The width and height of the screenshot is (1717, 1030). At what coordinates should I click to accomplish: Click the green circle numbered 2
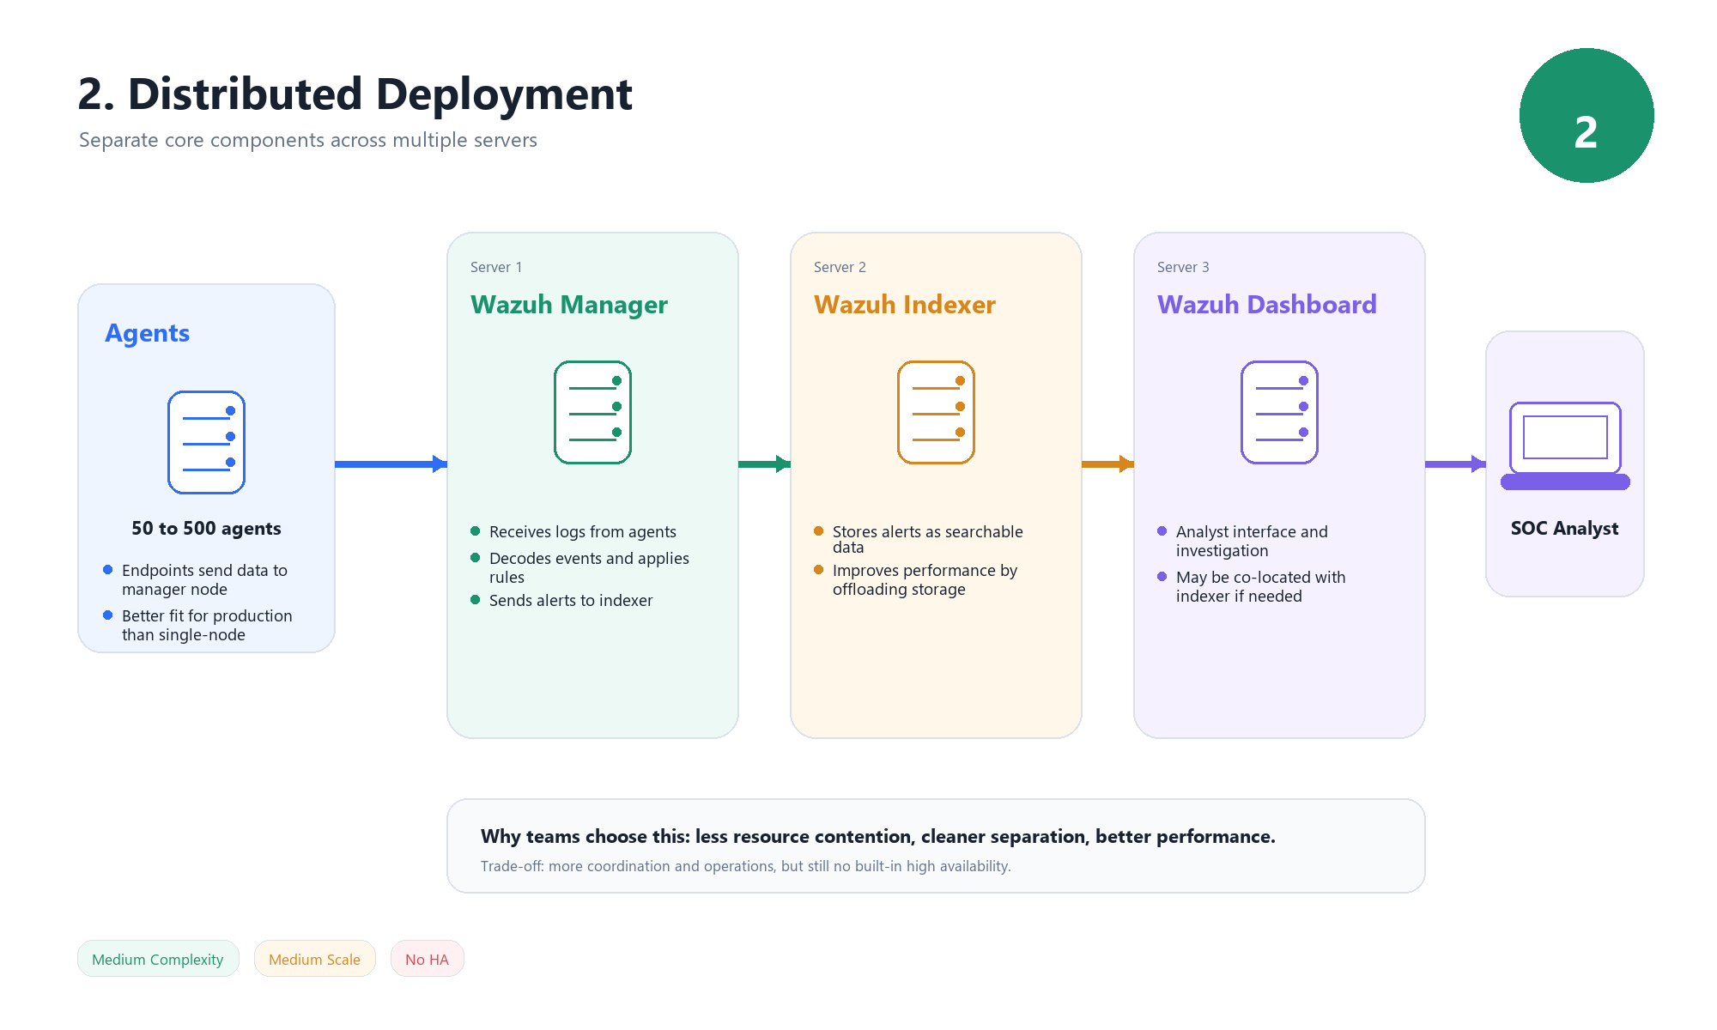1587,116
